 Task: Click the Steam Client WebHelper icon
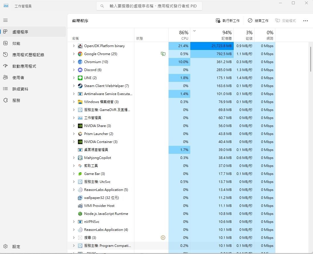click(x=80, y=86)
